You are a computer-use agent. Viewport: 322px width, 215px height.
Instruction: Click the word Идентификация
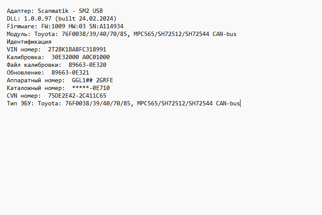tap(29, 42)
